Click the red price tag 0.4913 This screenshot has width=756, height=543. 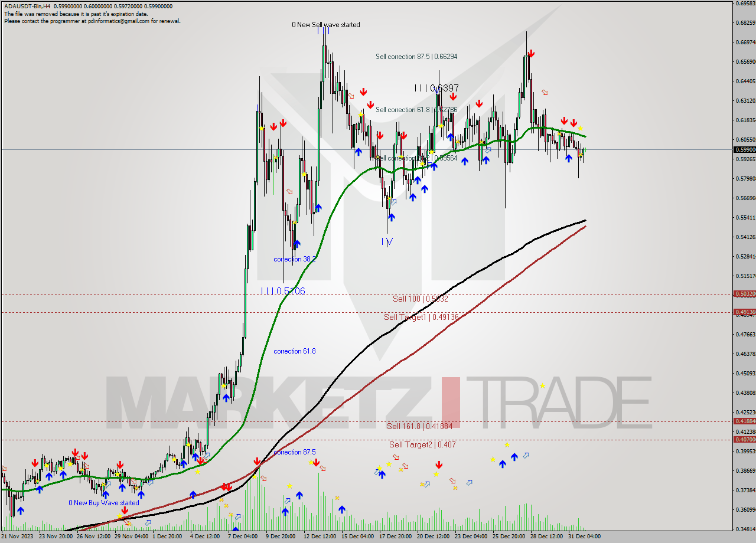point(744,312)
